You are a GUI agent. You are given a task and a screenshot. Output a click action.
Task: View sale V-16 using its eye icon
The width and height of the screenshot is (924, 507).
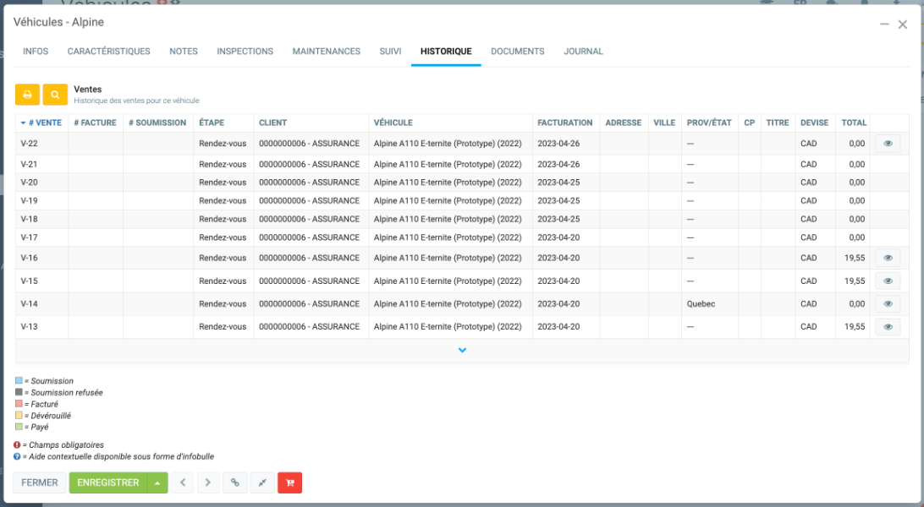coord(888,259)
